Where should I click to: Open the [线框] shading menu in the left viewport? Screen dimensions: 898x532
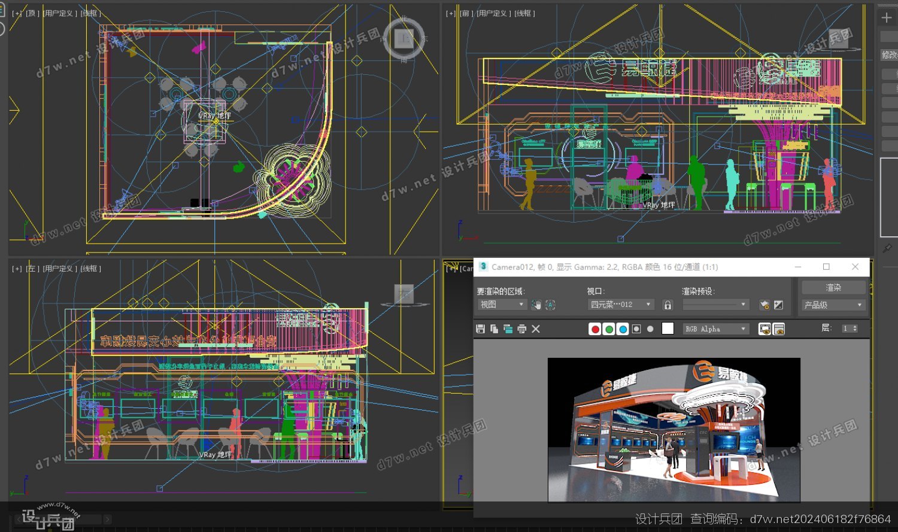[90, 269]
